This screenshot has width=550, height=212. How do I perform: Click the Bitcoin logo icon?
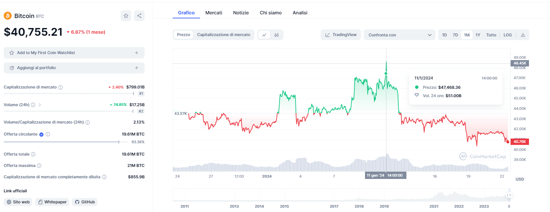pos(7,16)
